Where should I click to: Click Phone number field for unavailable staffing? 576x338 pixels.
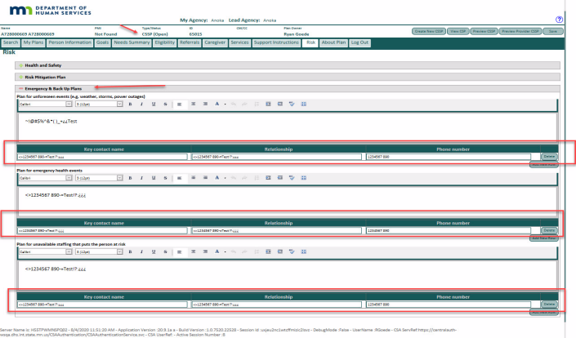pyautogui.click(x=449, y=305)
